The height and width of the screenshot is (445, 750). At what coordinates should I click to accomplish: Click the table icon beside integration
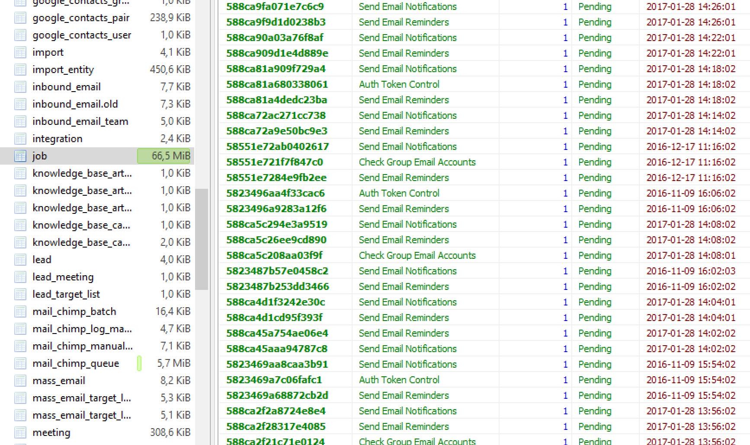click(x=20, y=138)
